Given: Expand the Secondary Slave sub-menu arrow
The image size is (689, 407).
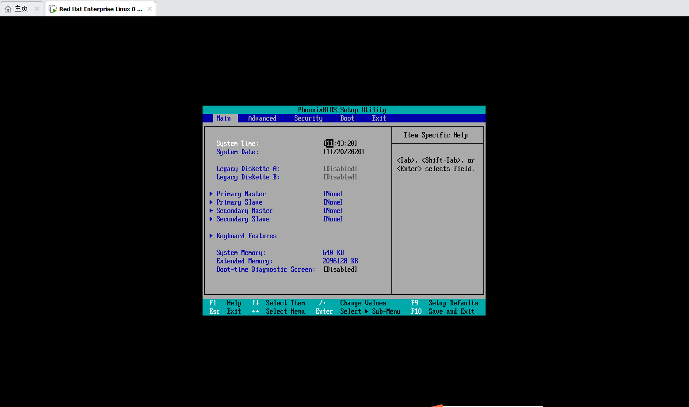Looking at the screenshot, I should pos(211,219).
